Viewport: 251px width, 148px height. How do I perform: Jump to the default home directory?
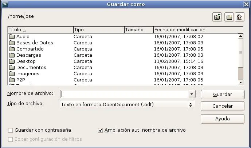pyautogui.click(x=239, y=17)
